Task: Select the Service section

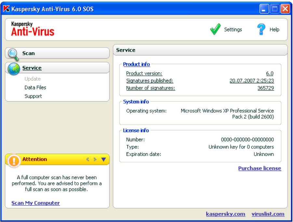Action: coord(57,68)
